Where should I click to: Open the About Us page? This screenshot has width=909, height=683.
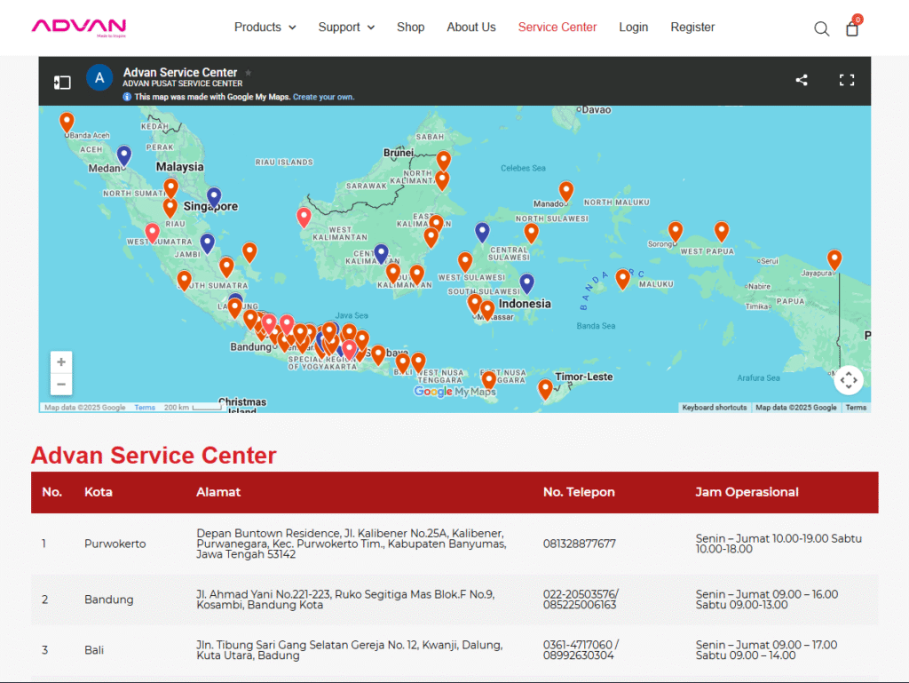click(470, 28)
